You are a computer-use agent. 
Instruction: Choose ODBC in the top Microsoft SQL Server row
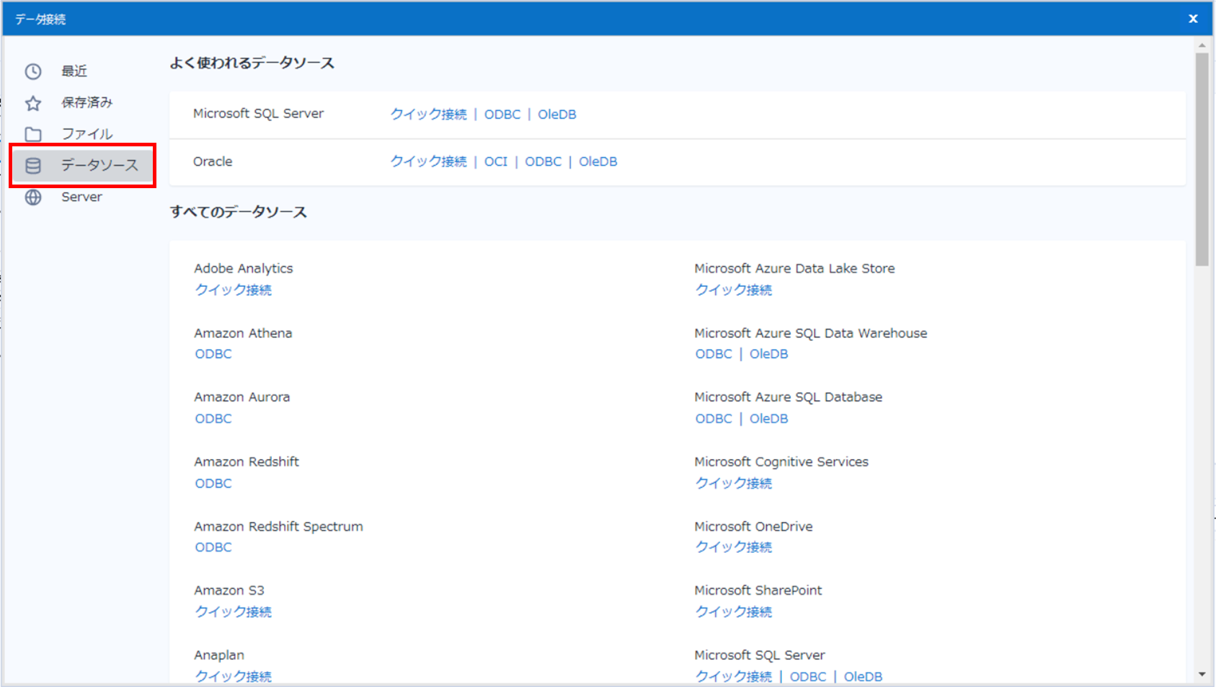(502, 114)
